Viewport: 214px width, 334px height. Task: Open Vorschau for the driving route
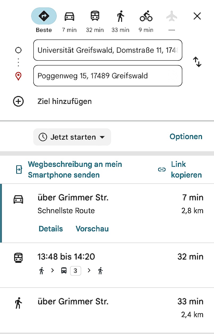(92, 229)
